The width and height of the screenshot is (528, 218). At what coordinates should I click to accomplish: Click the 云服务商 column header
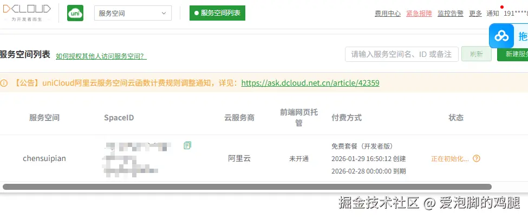[239, 118]
